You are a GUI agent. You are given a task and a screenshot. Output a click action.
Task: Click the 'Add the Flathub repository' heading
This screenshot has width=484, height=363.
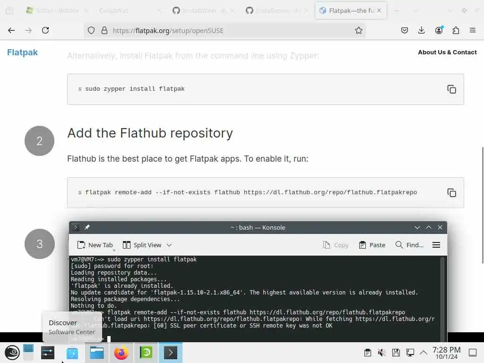pyautogui.click(x=150, y=133)
